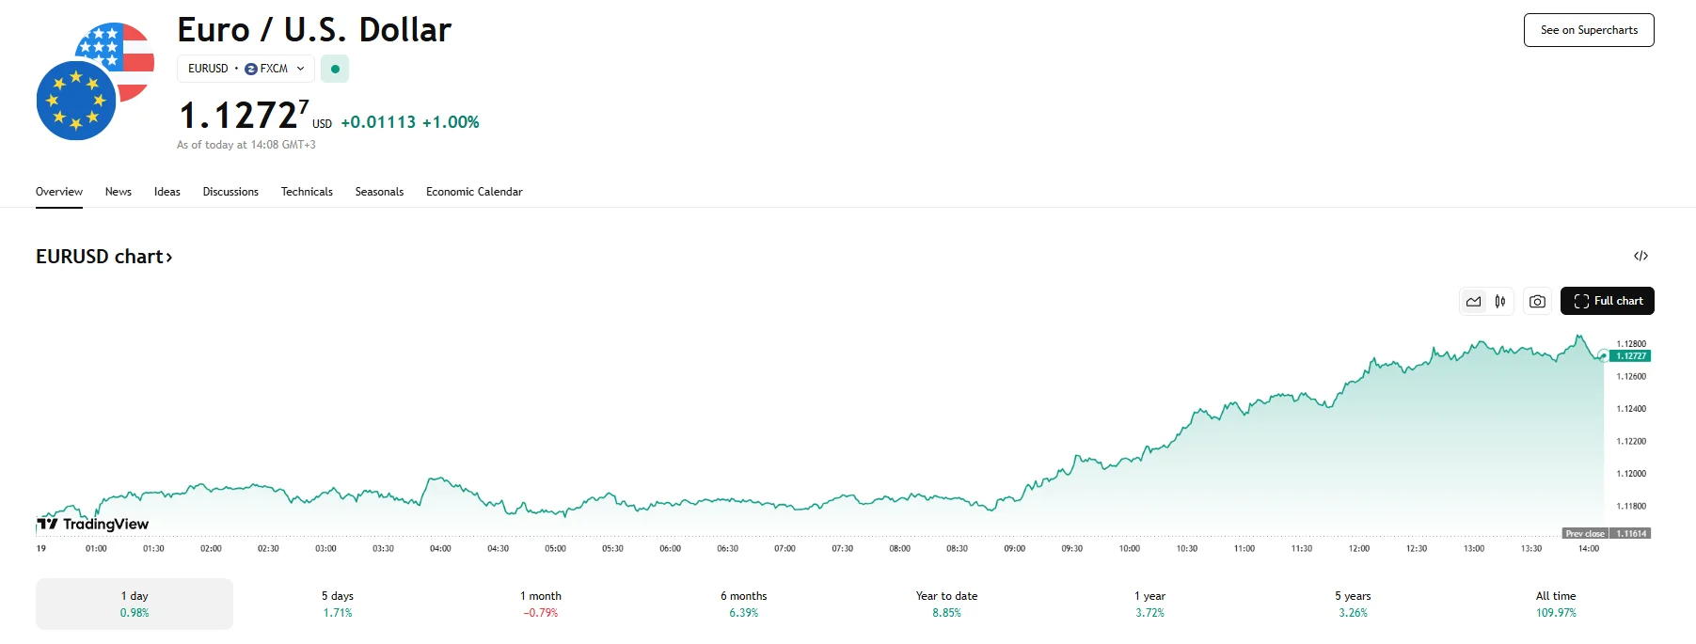Select the 1 day time range

point(135,604)
